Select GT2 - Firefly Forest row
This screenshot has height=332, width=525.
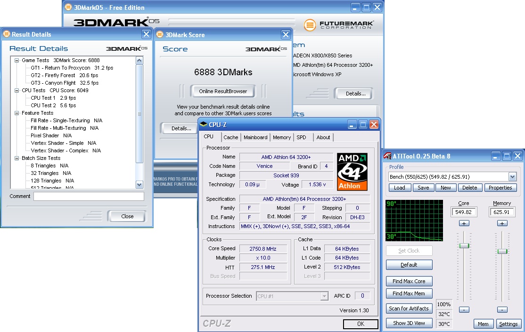coord(64,76)
